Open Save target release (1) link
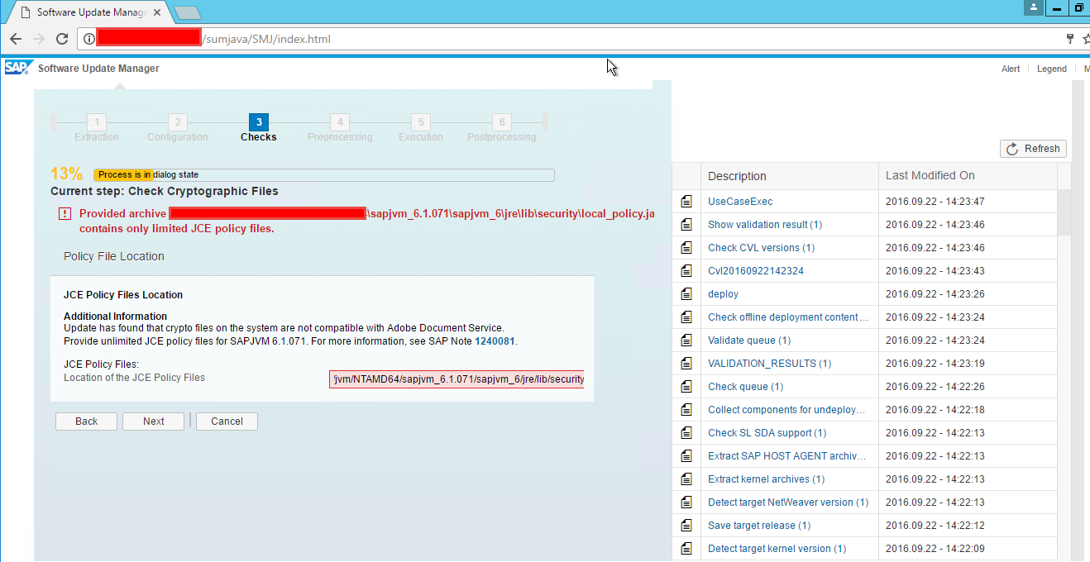The width and height of the screenshot is (1090, 562). click(759, 526)
